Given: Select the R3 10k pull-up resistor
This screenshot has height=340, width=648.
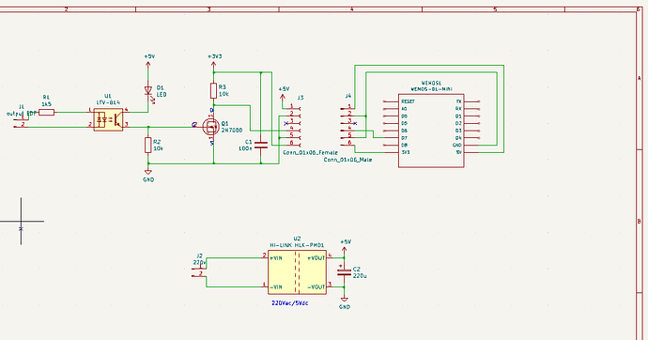Looking at the screenshot, I should (x=214, y=90).
